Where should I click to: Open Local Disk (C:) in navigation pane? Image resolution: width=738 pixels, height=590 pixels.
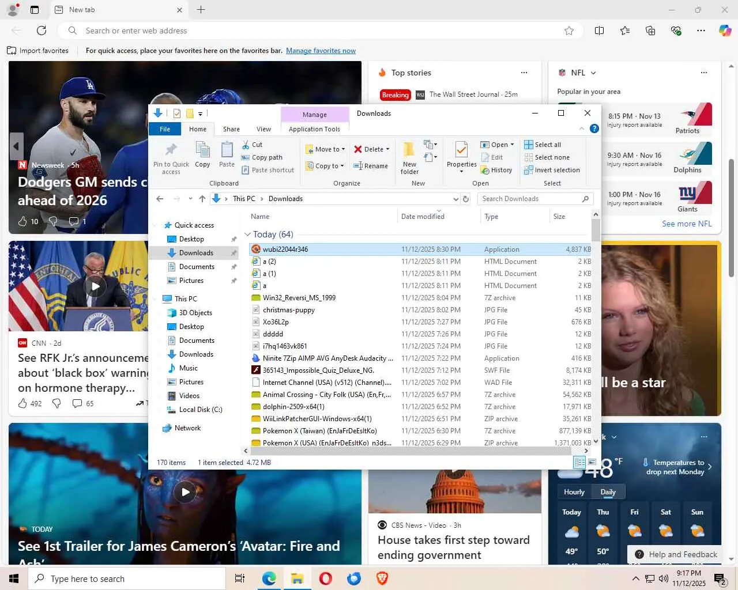point(200,410)
